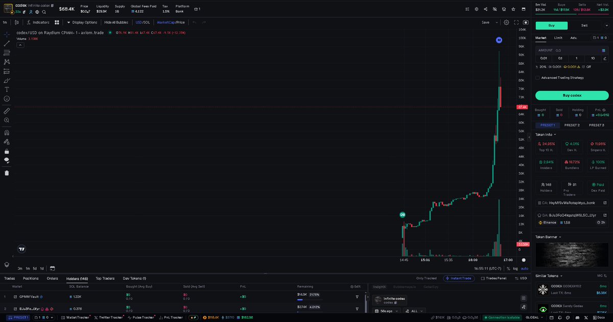This screenshot has height=322, width=613.
Task: Select the Fibonacci retracement tool
Action: click(x=7, y=53)
